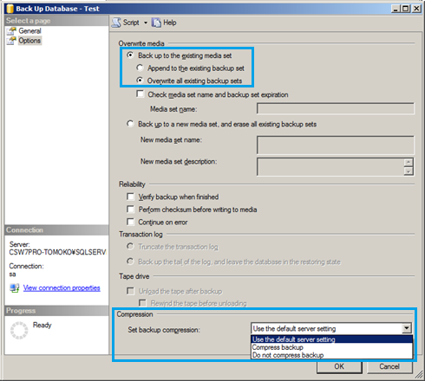The image size is (425, 381).
Task: Toggle Unload the tape after backup
Action: coord(130,291)
